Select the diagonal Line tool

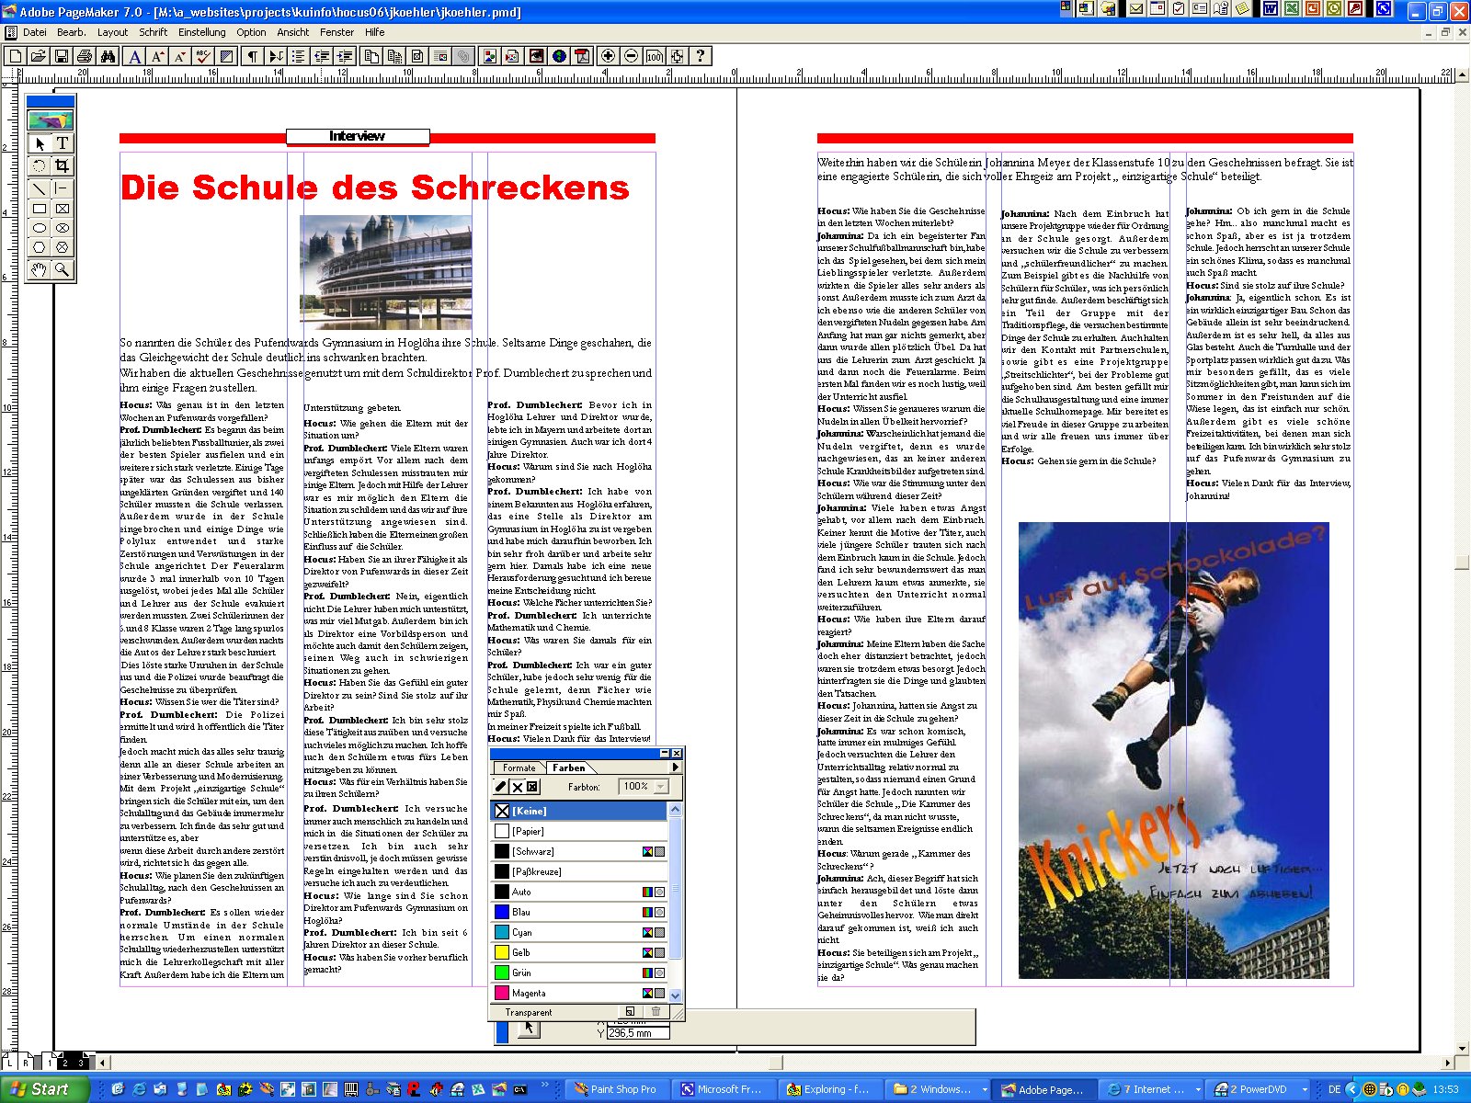pos(40,188)
